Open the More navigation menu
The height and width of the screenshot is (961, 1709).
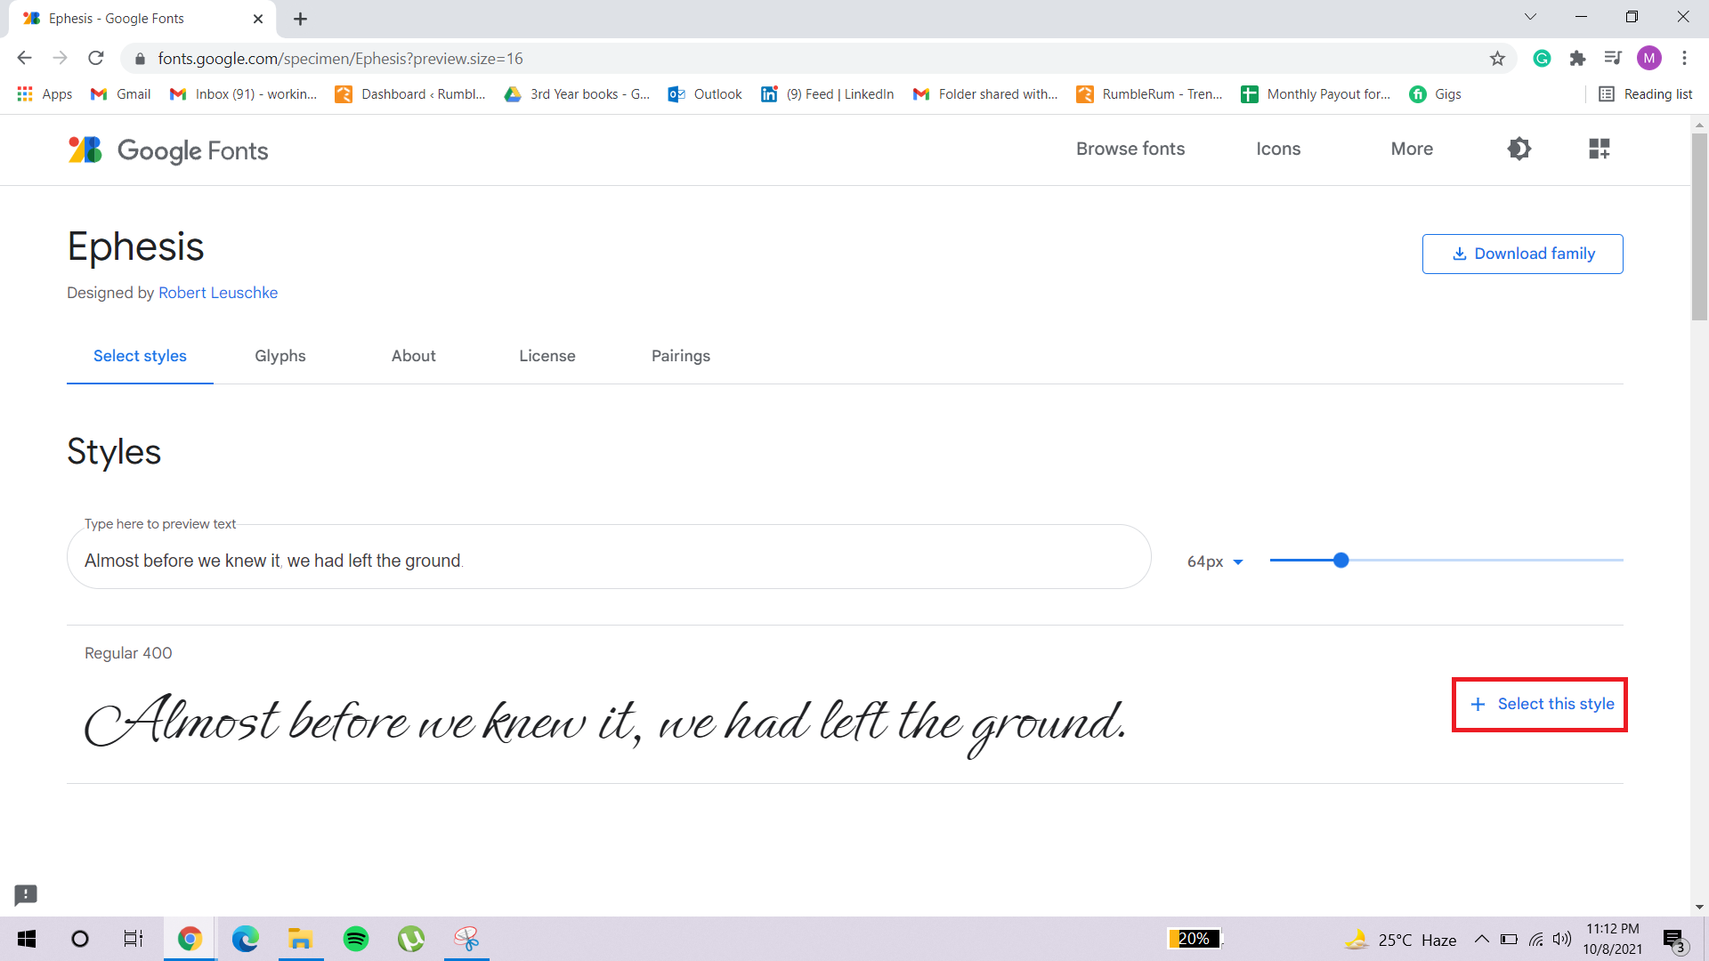pos(1412,149)
